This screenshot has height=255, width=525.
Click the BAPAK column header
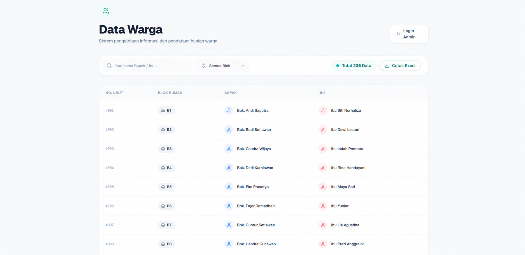230,93
